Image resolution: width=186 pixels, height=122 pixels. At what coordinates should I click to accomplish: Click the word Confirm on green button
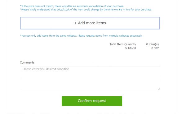[x=85, y=101]
